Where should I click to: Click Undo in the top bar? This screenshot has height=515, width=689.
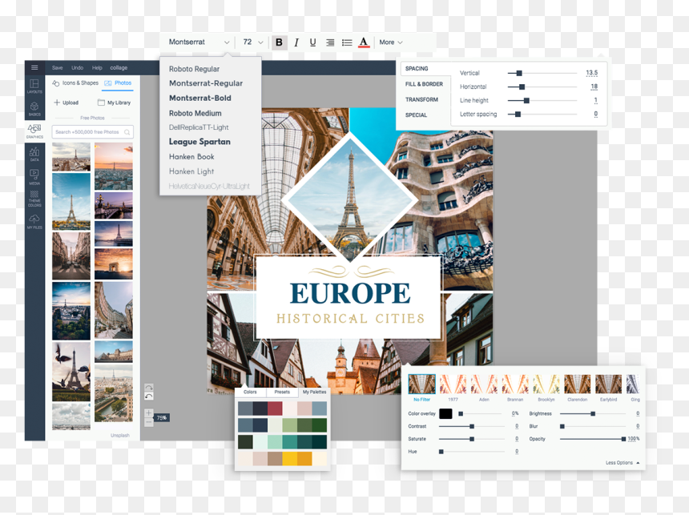click(78, 67)
